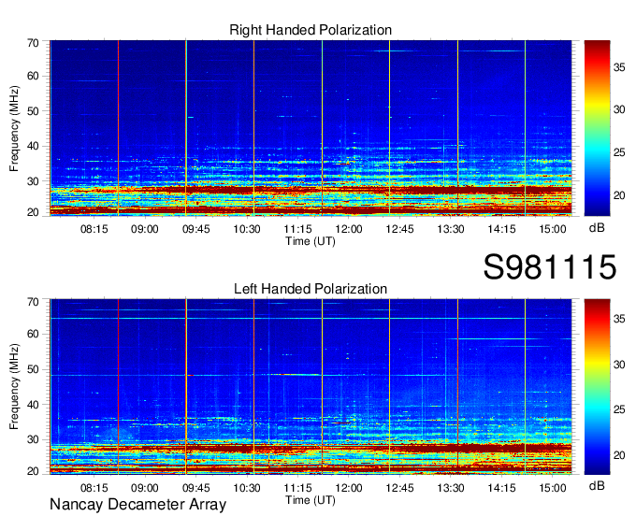Click the 11:15 tick on the Left Handed plot
636x516 pixels.
[297, 488]
